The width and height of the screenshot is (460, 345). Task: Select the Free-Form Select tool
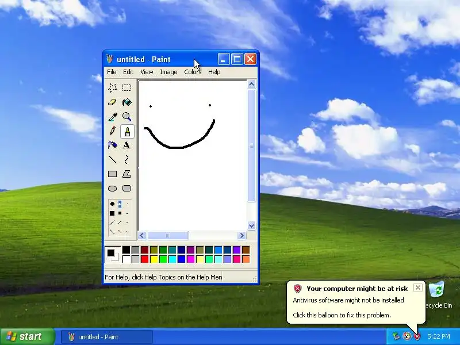tap(113, 88)
